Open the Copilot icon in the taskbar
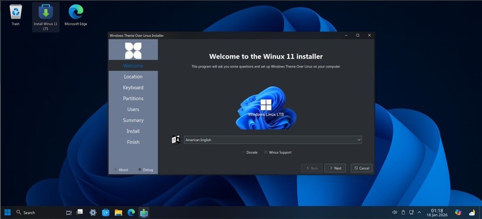The height and width of the screenshot is (219, 482). click(x=458, y=212)
